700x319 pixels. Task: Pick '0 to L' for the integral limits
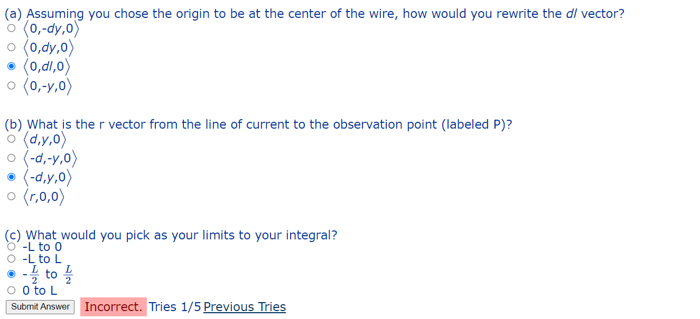(11, 289)
